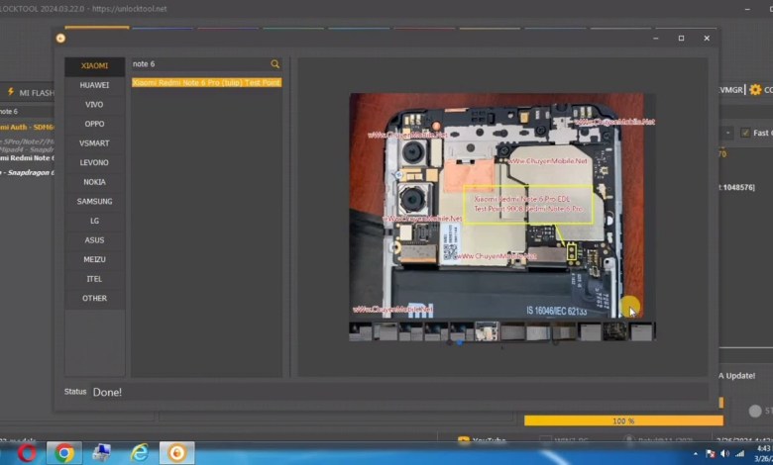The width and height of the screenshot is (773, 465).
Task: Select 'Xiaomi Redmi Note 6 Pro (tulip) Test Point'
Action: [x=206, y=82]
